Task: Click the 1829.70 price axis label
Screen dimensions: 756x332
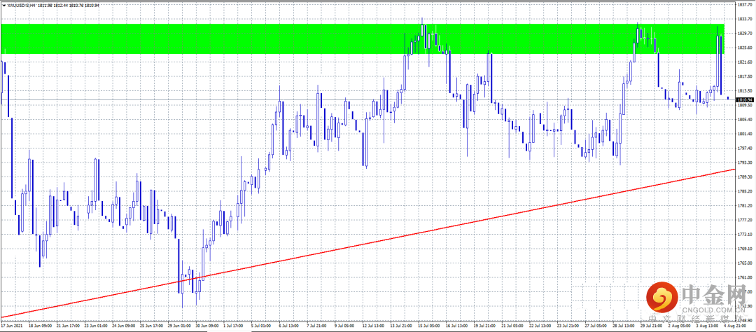Action: (x=745, y=34)
